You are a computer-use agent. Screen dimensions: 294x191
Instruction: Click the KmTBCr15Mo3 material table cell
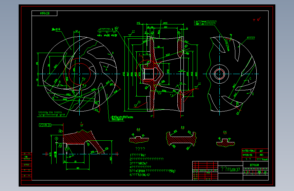248,151
